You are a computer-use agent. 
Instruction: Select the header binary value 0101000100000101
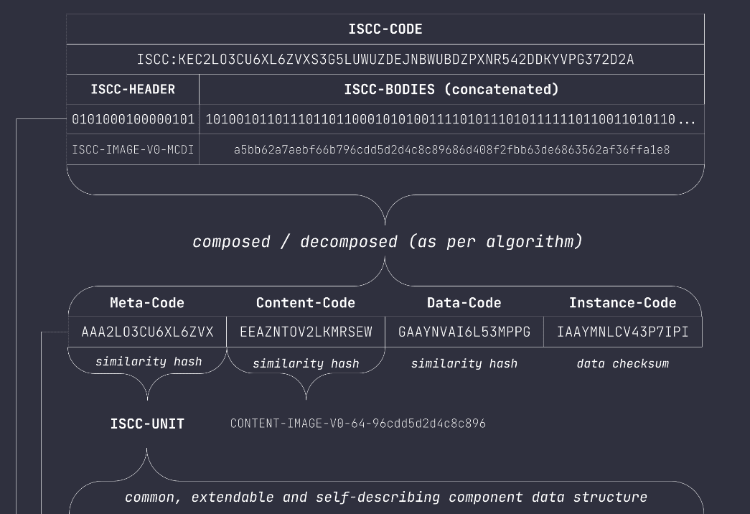click(x=133, y=120)
